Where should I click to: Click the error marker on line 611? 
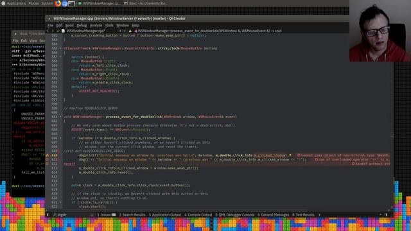[48, 160]
